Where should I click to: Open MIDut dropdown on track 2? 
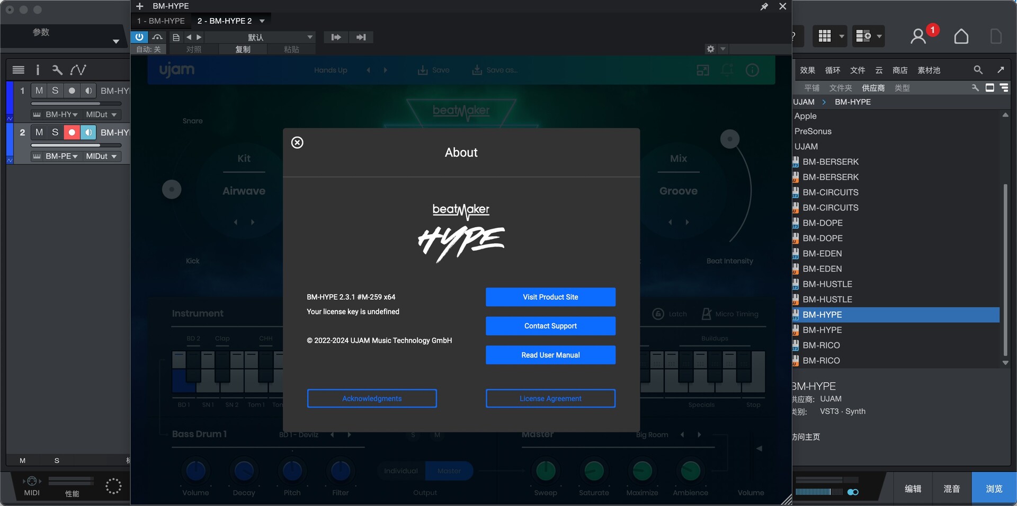pyautogui.click(x=101, y=156)
